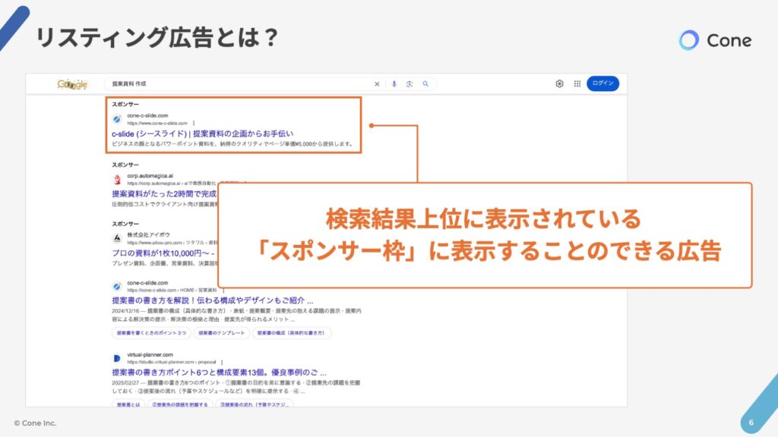Select the 提案書の構成（具体的な書き方） chip
Screen dimensions: 778x437
[x=292, y=333]
